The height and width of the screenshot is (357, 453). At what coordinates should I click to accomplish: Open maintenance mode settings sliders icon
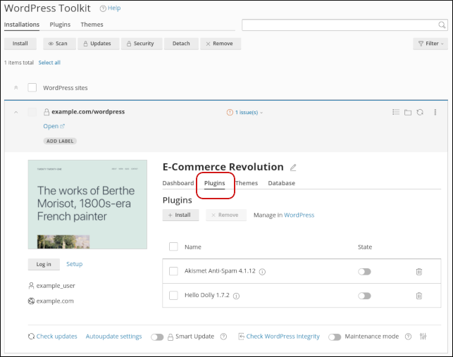[423, 337]
